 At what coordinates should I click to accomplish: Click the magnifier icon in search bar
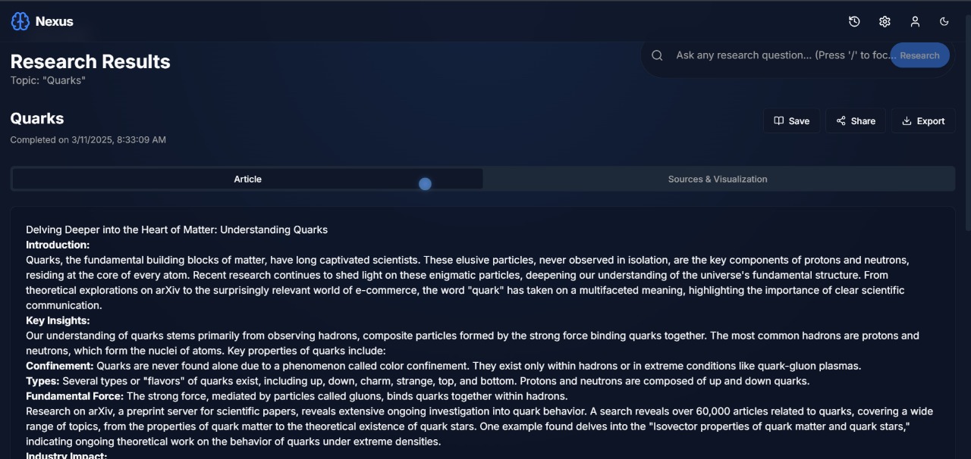point(658,55)
